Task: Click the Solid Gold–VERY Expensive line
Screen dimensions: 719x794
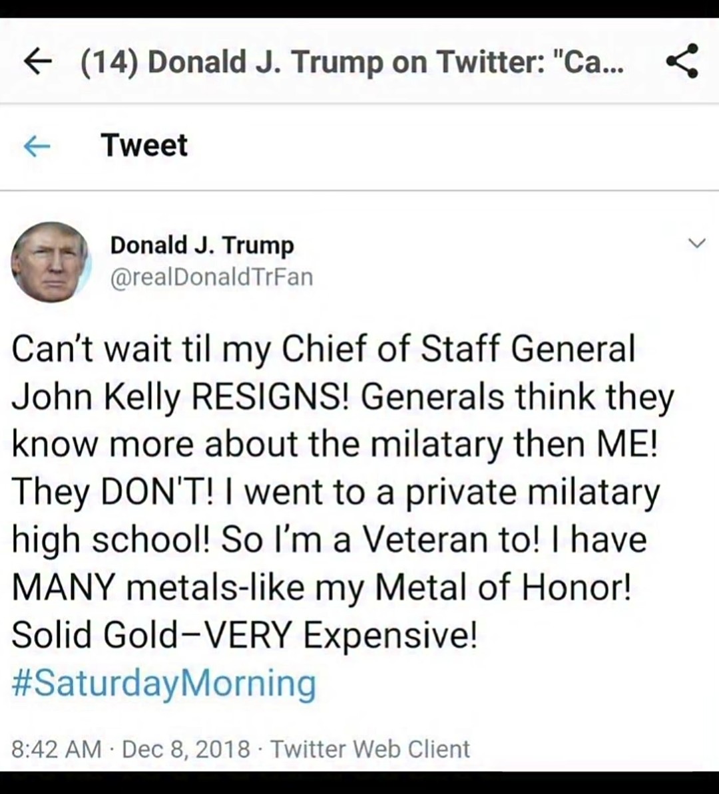Action: [244, 636]
